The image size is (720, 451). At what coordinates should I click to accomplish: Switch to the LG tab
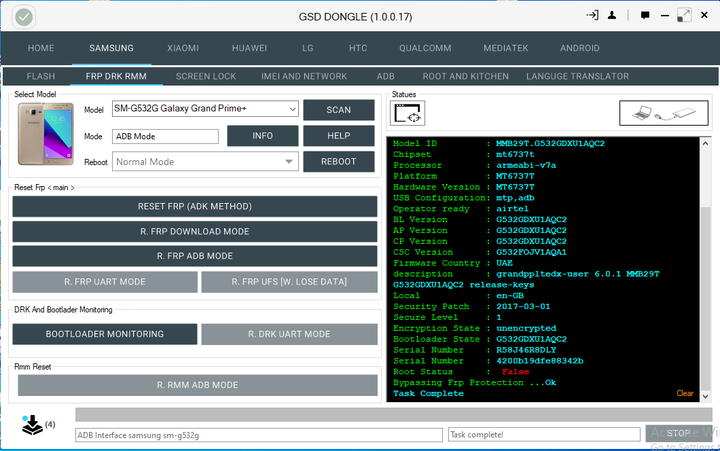(x=308, y=48)
